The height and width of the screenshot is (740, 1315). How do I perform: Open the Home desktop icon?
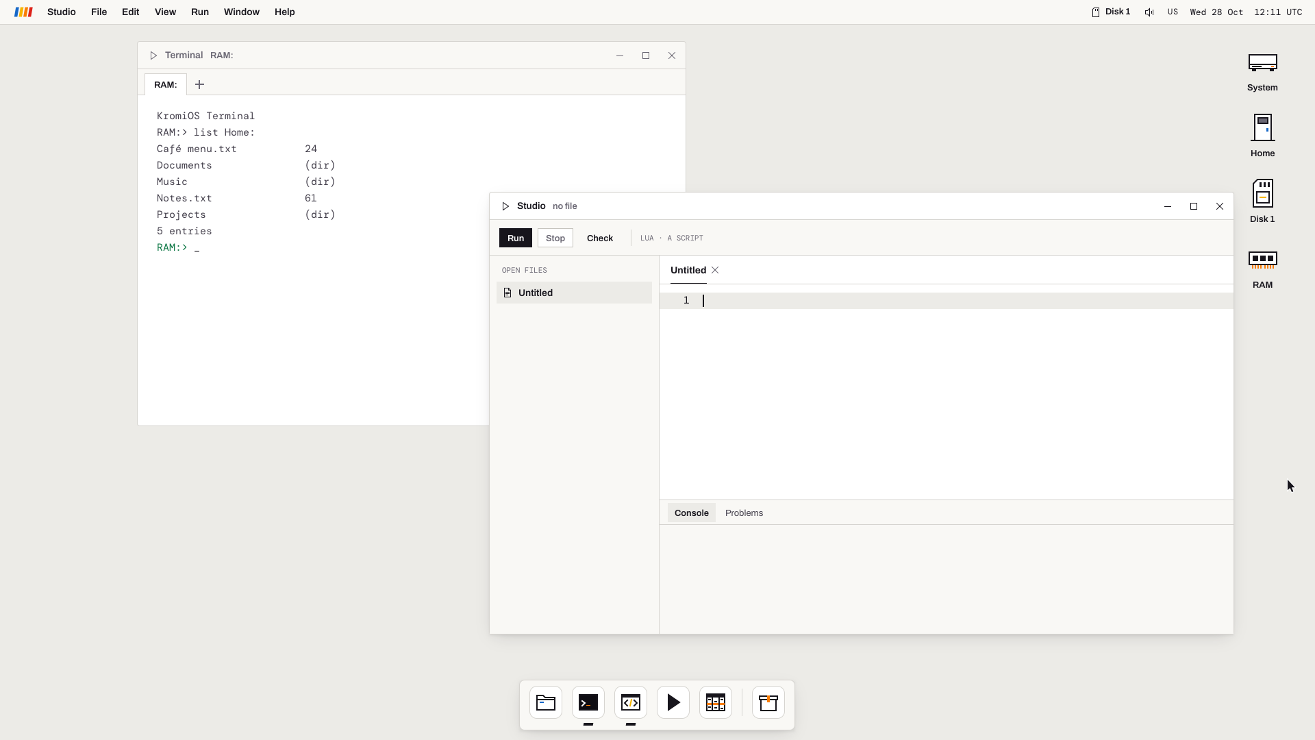point(1262,136)
